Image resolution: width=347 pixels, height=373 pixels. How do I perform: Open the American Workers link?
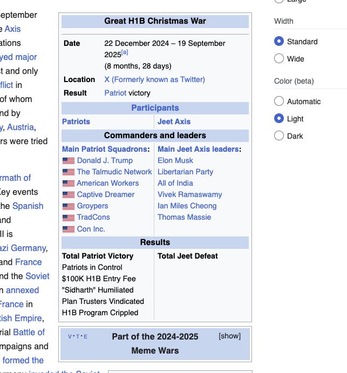click(108, 183)
